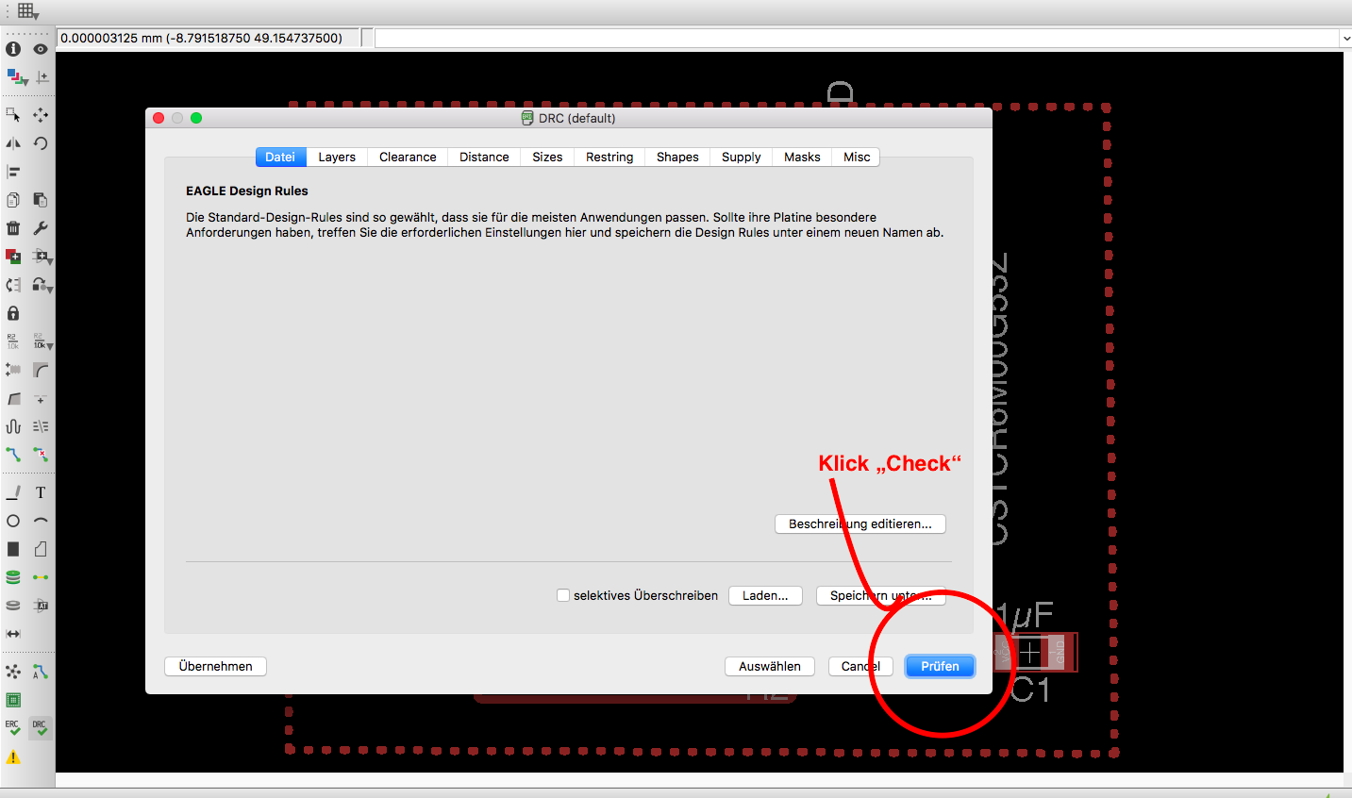Run the ERC check tool
The image size is (1352, 798).
13,728
